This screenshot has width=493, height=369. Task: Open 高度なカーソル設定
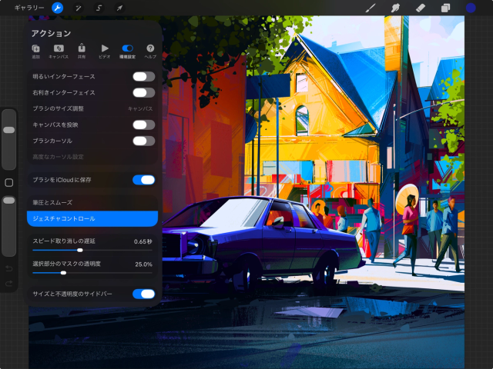click(92, 157)
